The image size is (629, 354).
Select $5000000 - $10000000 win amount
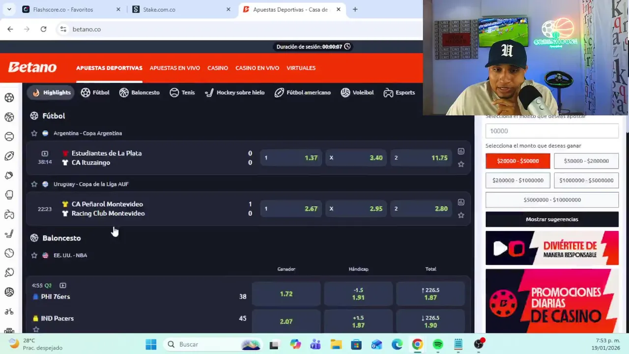point(552,200)
